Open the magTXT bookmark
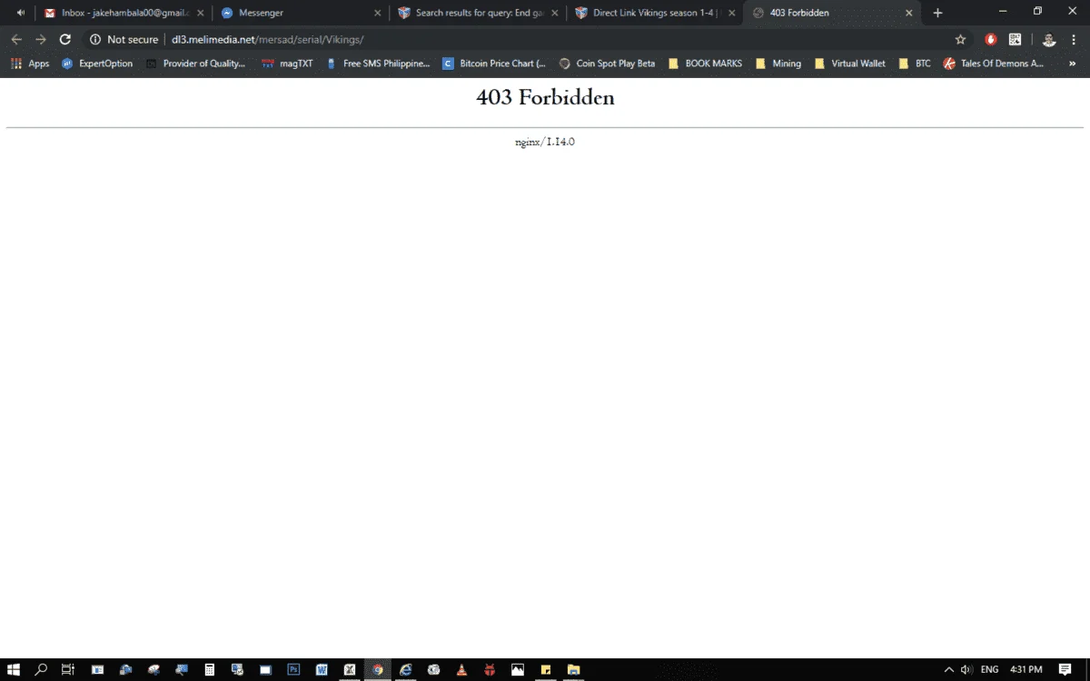This screenshot has width=1090, height=681. pos(287,64)
